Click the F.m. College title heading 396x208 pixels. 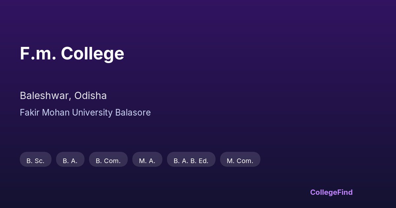pos(72,53)
